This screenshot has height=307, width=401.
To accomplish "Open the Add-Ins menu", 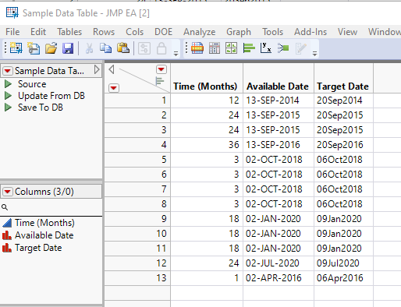I will point(311,32).
